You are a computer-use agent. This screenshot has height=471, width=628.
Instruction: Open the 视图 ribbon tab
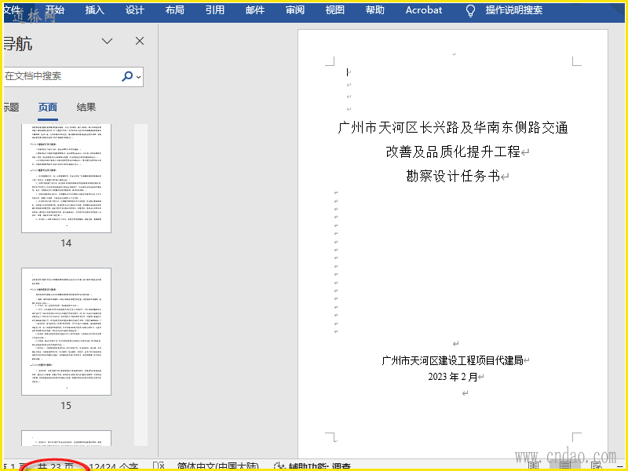coord(335,10)
